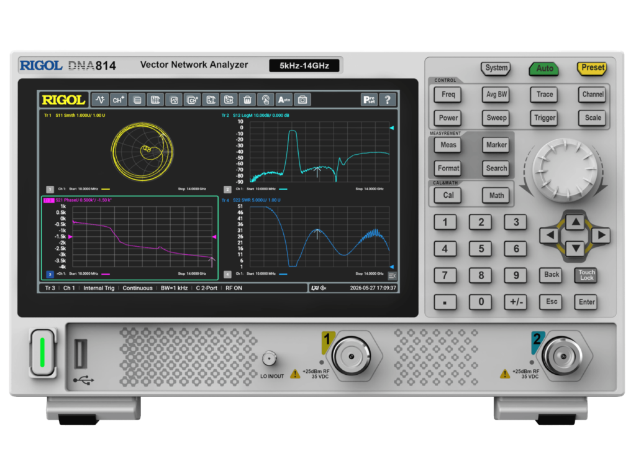
Task: Toggle RF ON in status bar
Action: pos(234,288)
